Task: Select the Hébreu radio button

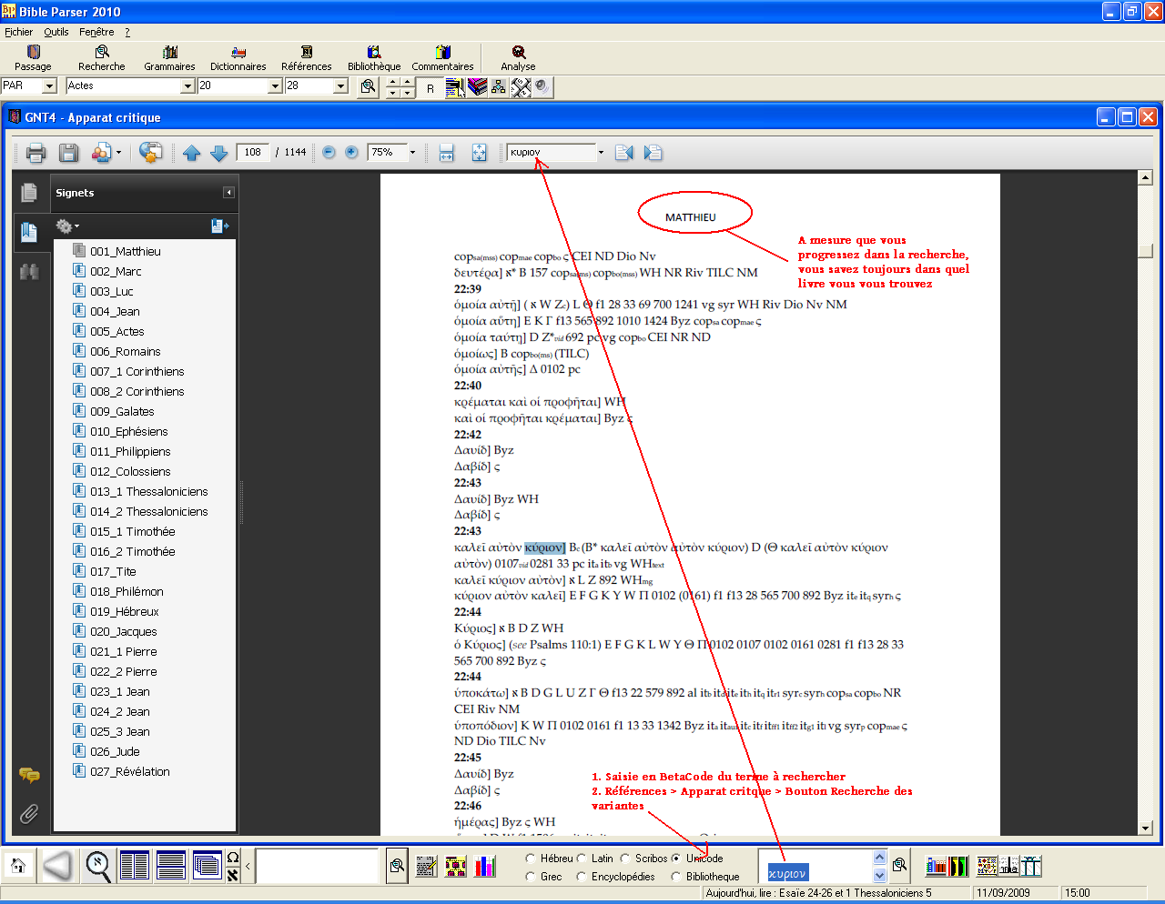Action: tap(531, 859)
